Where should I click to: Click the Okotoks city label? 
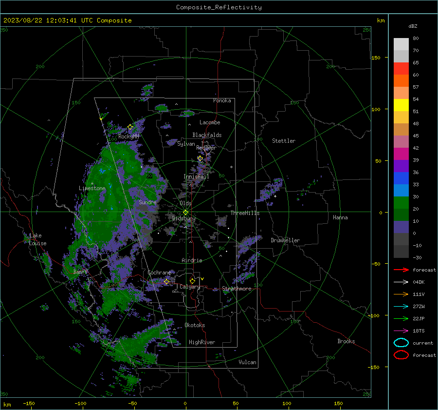click(x=195, y=325)
